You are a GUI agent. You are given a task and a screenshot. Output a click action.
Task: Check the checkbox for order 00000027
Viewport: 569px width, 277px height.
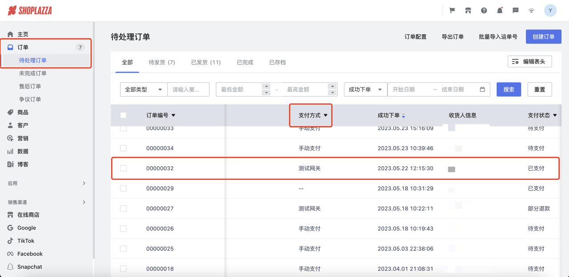point(123,208)
